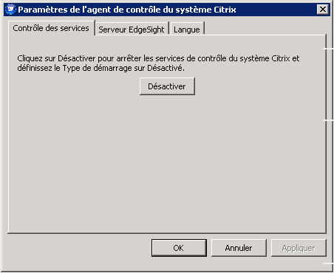Click the word Citrix in the title
Viewport: 334px width, 273px height.
[225, 10]
